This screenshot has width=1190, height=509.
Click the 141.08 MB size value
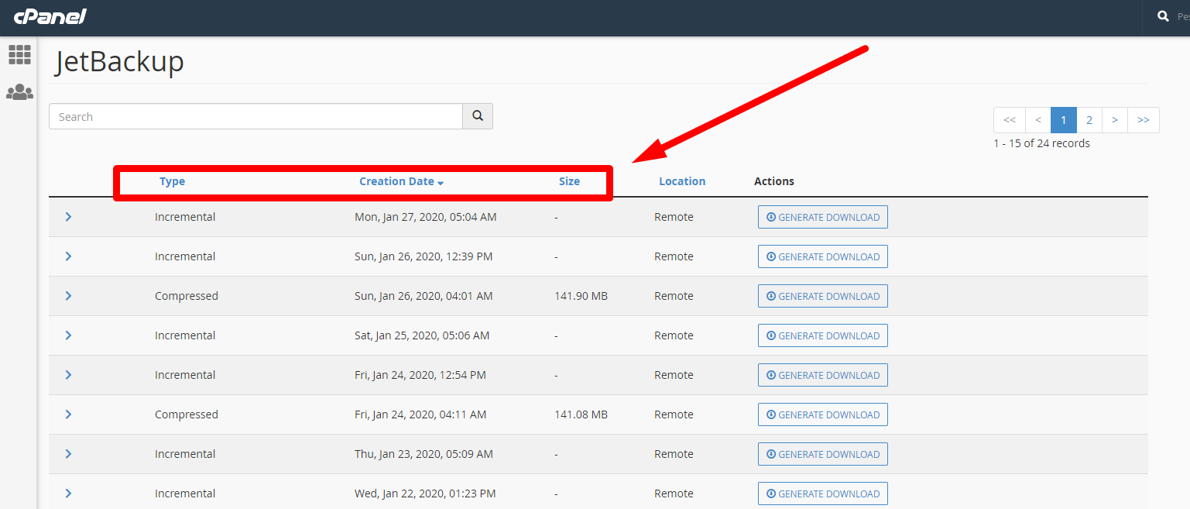pyautogui.click(x=581, y=414)
